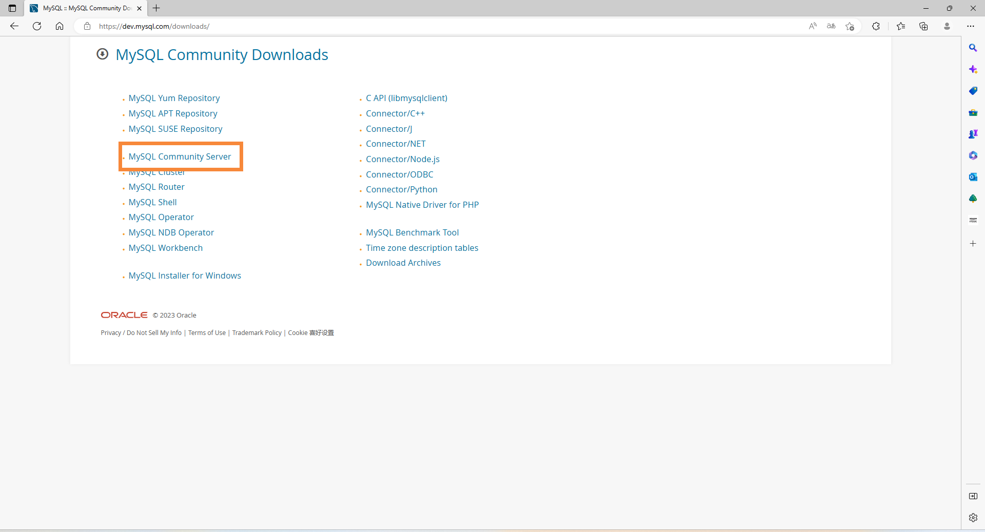The width and height of the screenshot is (985, 532).
Task: Open MySQL Community Server link
Action: pyautogui.click(x=180, y=156)
